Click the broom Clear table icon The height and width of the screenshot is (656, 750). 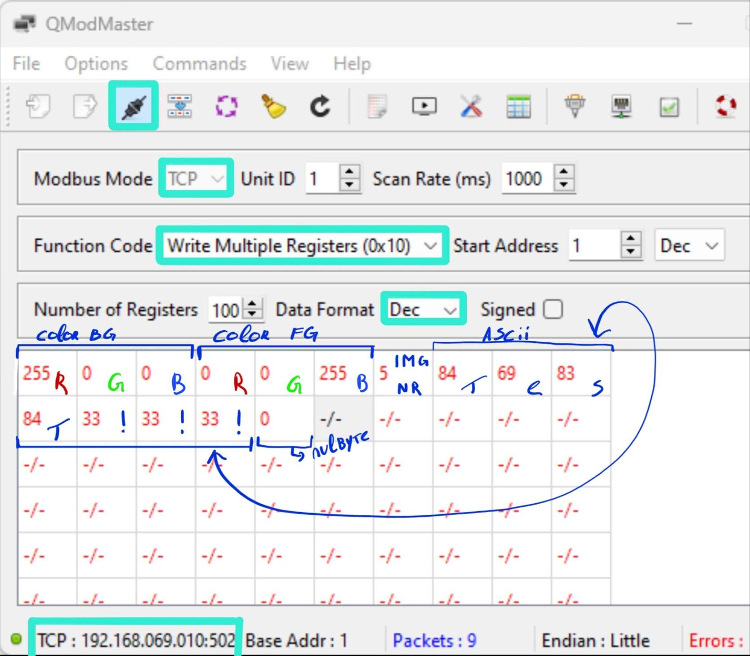pyautogui.click(x=273, y=106)
